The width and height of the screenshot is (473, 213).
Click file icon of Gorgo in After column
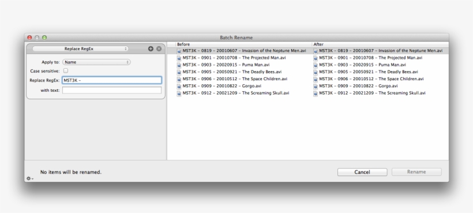click(x=316, y=86)
